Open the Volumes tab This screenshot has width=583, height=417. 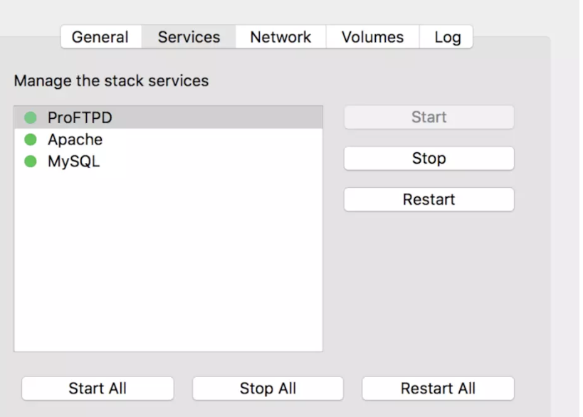(372, 37)
